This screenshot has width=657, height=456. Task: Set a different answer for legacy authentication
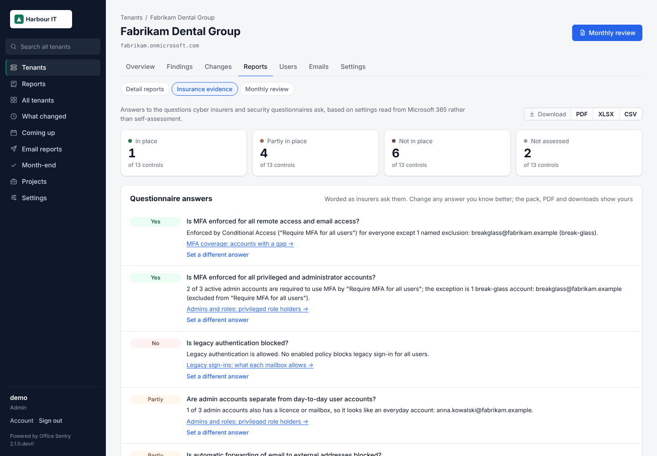click(x=218, y=376)
